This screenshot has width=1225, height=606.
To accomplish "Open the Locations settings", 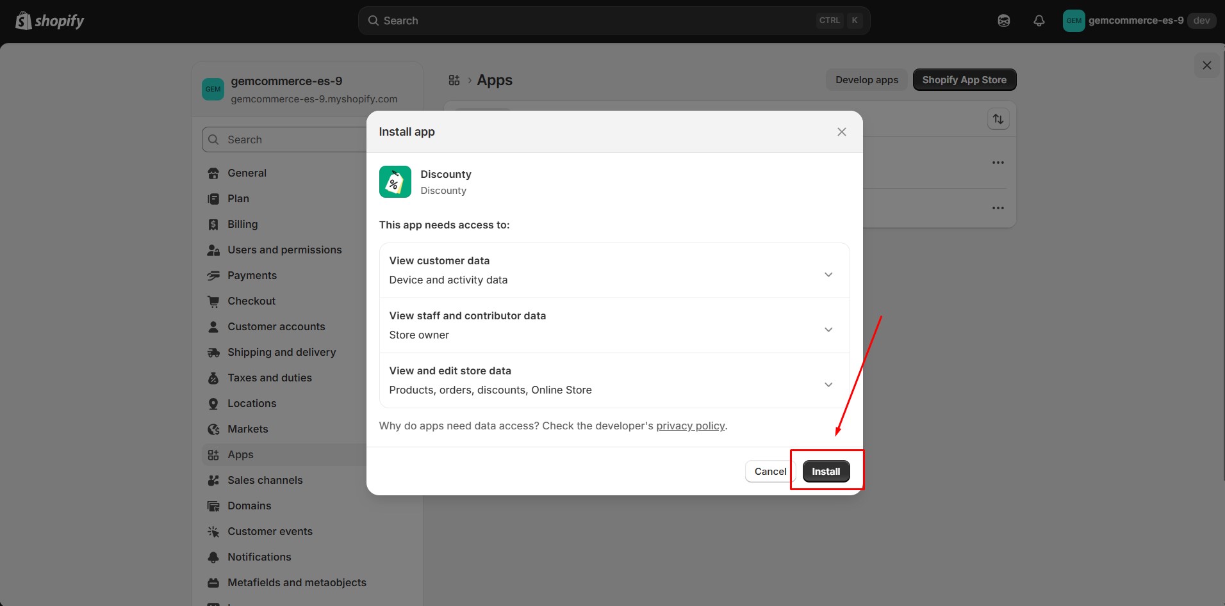I will pos(252,403).
